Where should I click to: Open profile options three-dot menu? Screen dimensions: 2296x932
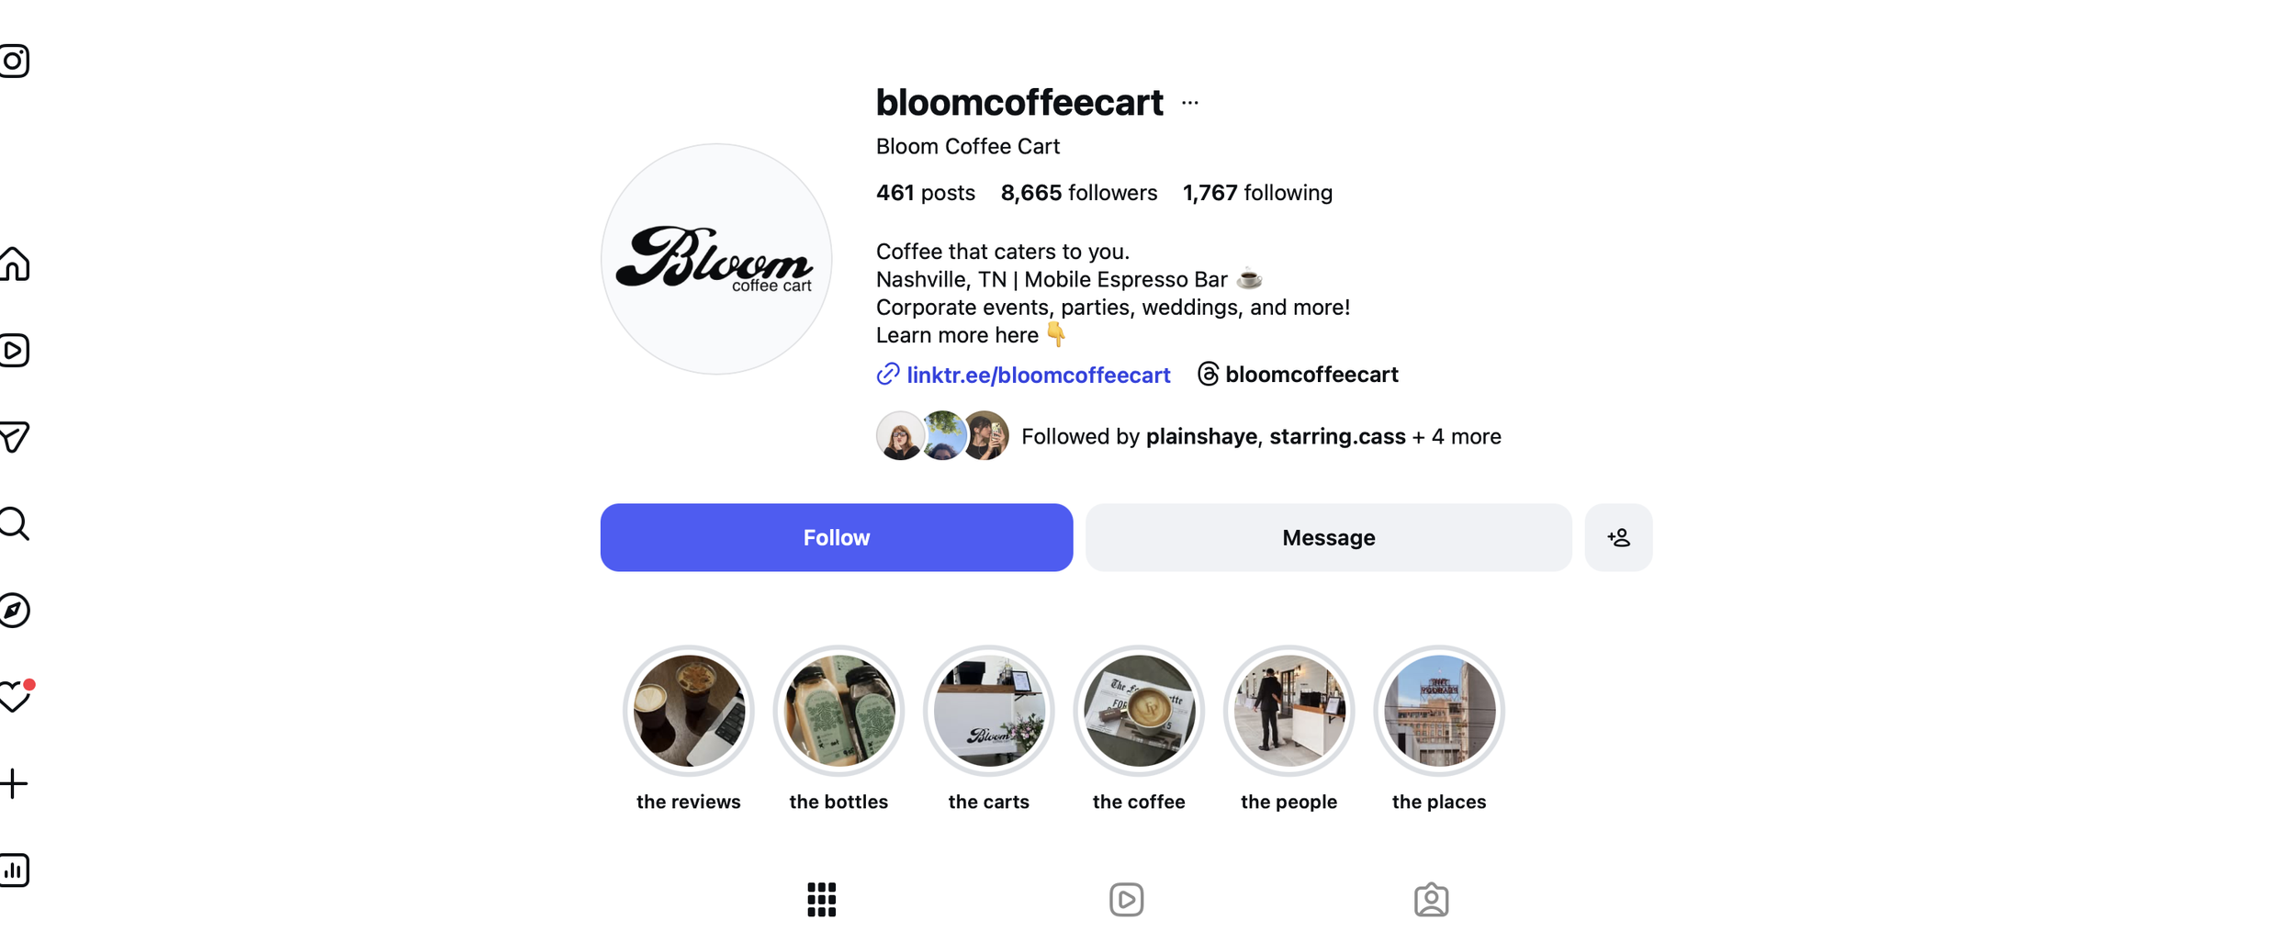(x=1190, y=103)
